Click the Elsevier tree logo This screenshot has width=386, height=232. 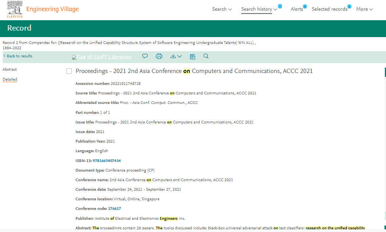point(15,9)
